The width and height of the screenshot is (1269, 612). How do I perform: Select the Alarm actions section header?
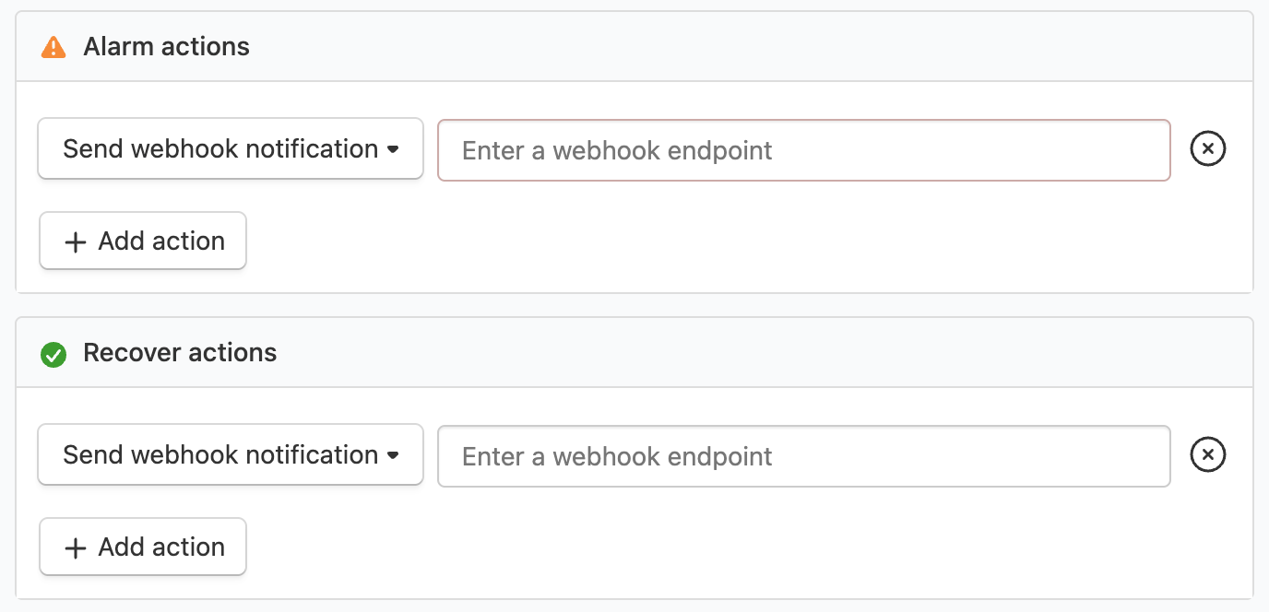(x=166, y=46)
